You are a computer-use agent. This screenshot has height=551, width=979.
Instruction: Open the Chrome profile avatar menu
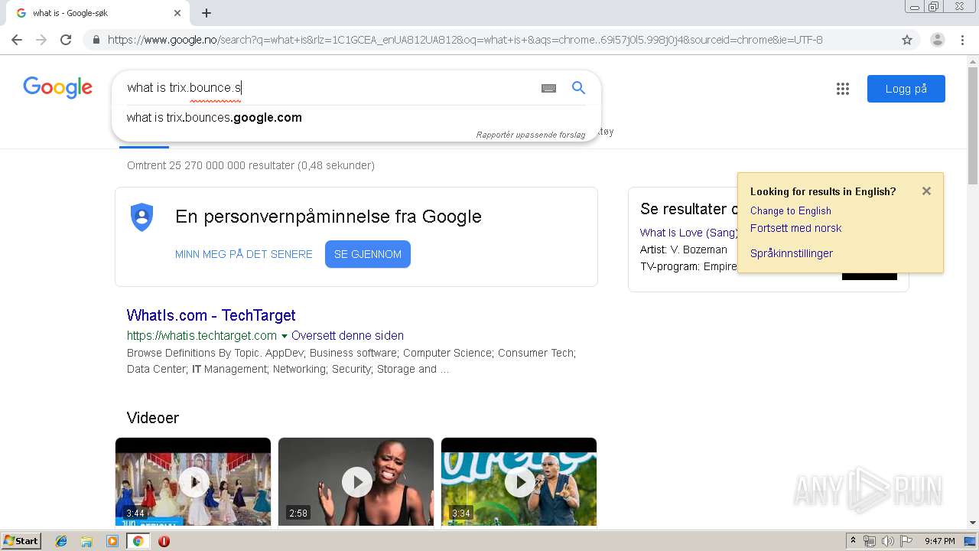pyautogui.click(x=937, y=40)
